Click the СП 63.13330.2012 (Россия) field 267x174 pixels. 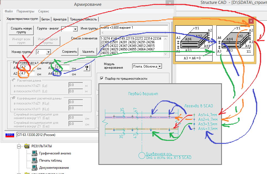click(57, 135)
